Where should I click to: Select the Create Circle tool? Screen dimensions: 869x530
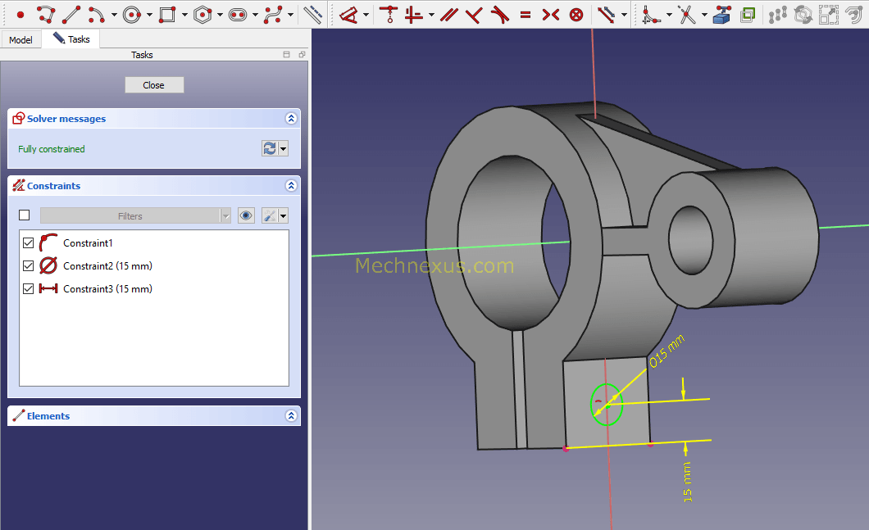[132, 14]
